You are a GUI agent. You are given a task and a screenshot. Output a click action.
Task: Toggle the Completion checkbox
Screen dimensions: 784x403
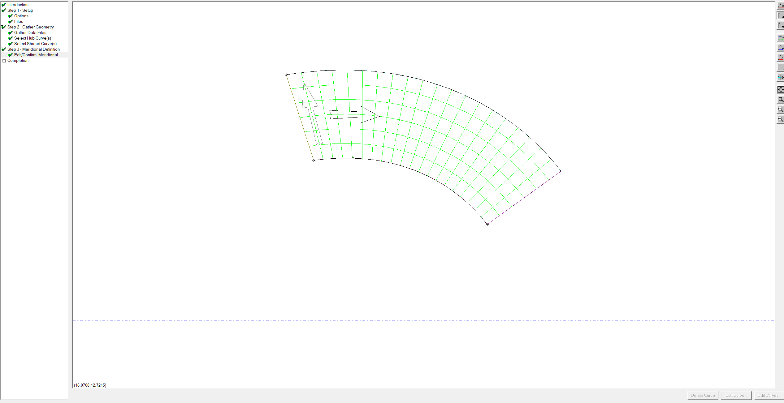[4, 61]
